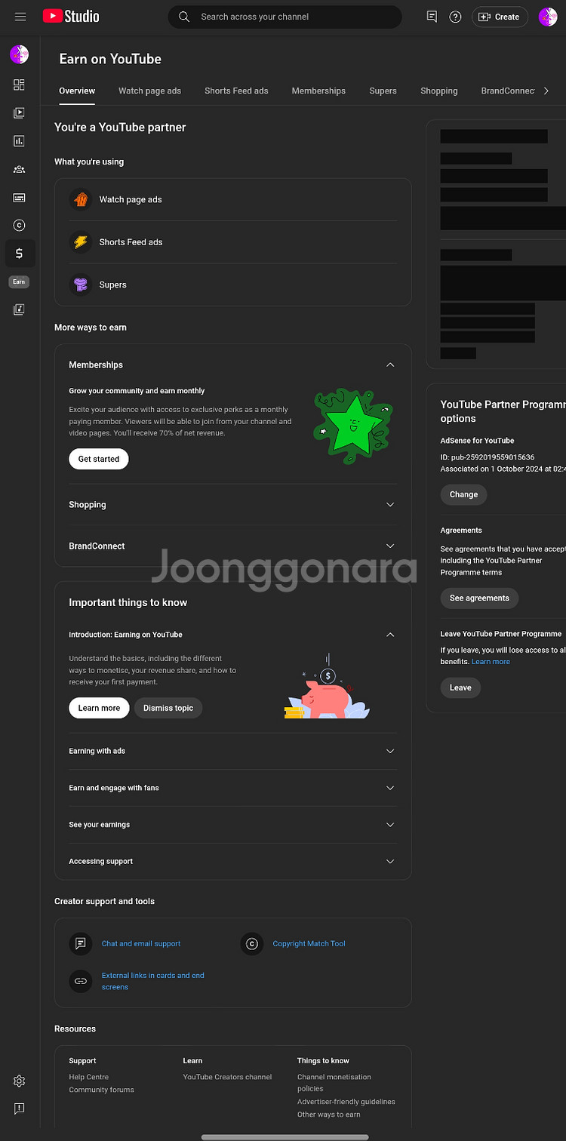The width and height of the screenshot is (566, 1141).
Task: Open YouTube Creators channel link
Action: (227, 1077)
